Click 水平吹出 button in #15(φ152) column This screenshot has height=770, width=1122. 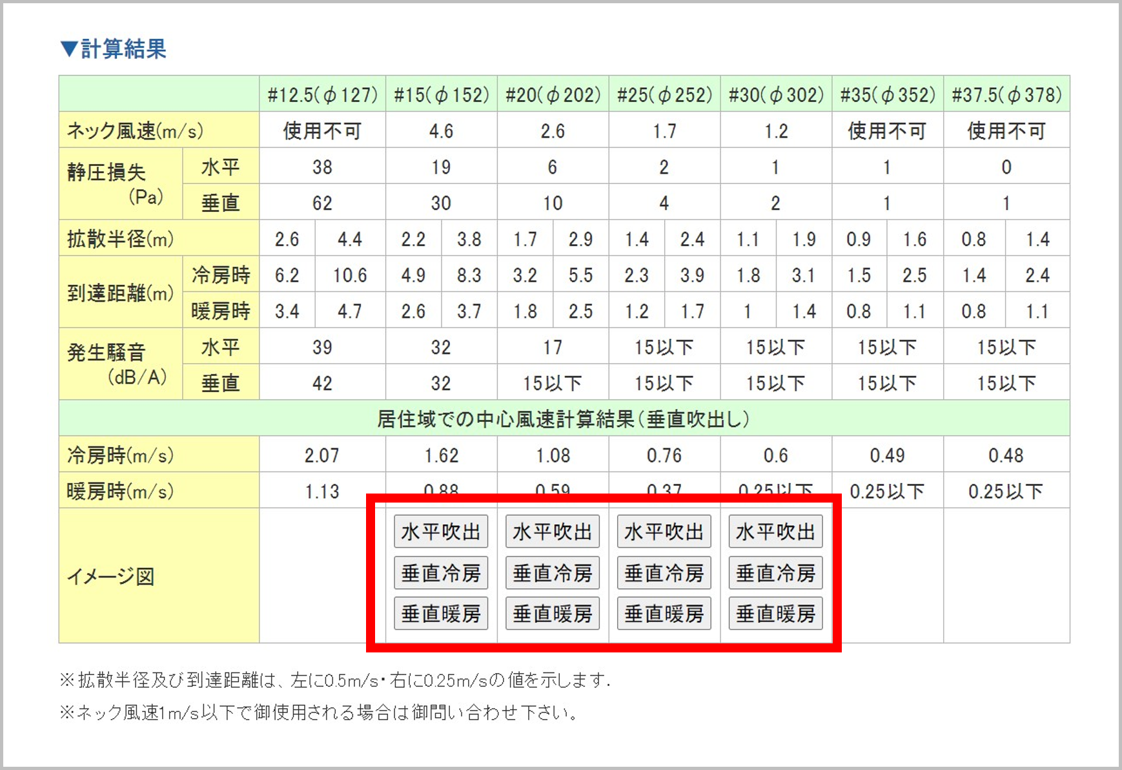coord(441,532)
